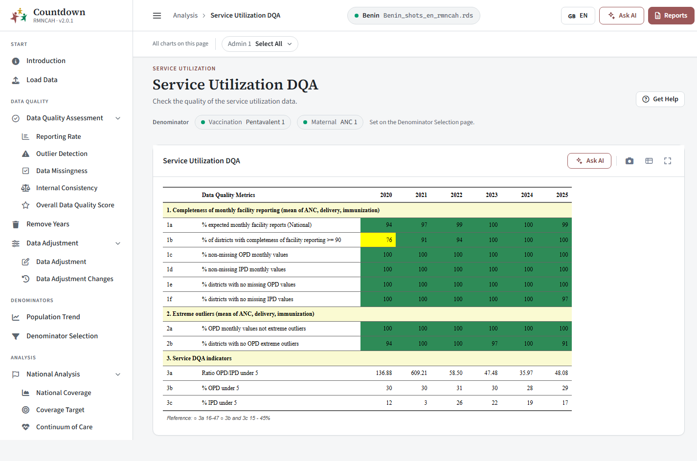Image resolution: width=697 pixels, height=461 pixels.
Task: Click the Data Quality Metrics header
Action: pos(228,195)
